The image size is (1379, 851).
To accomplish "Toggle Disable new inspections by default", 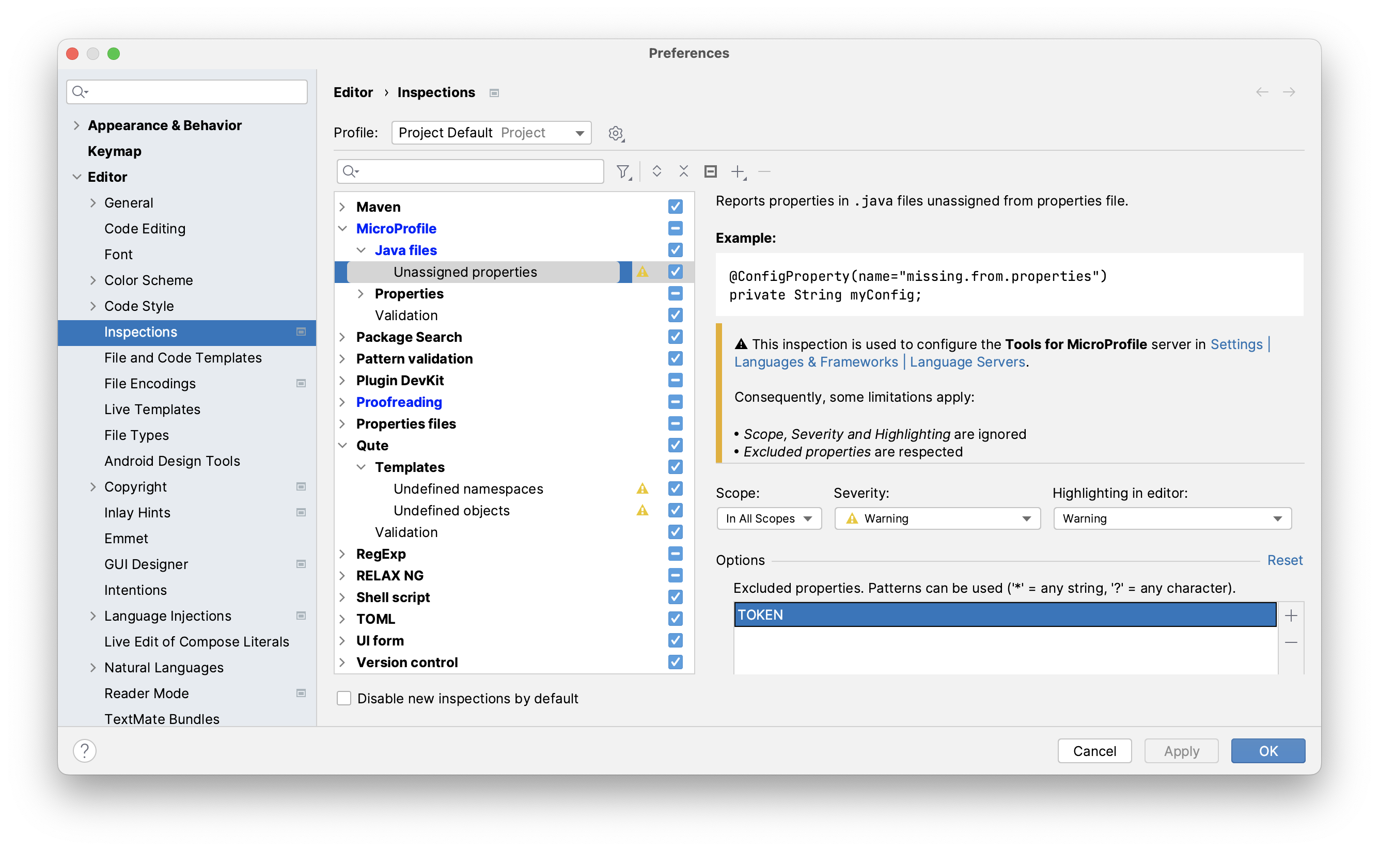I will click(347, 699).
